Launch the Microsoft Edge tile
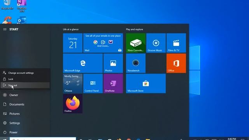 point(83,63)
